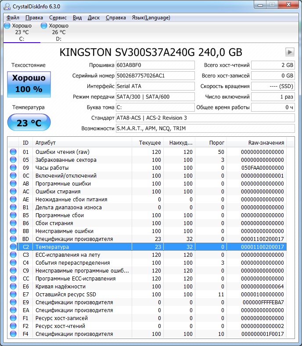Click the Наихуд... column header
The height and width of the screenshot is (346, 302).
(x=179, y=143)
